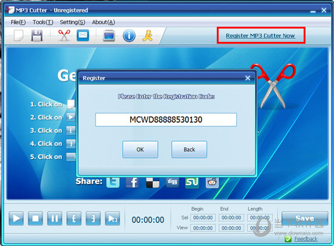The width and height of the screenshot is (334, 246).
Task: Share on Delicious icon
Action: (152, 183)
